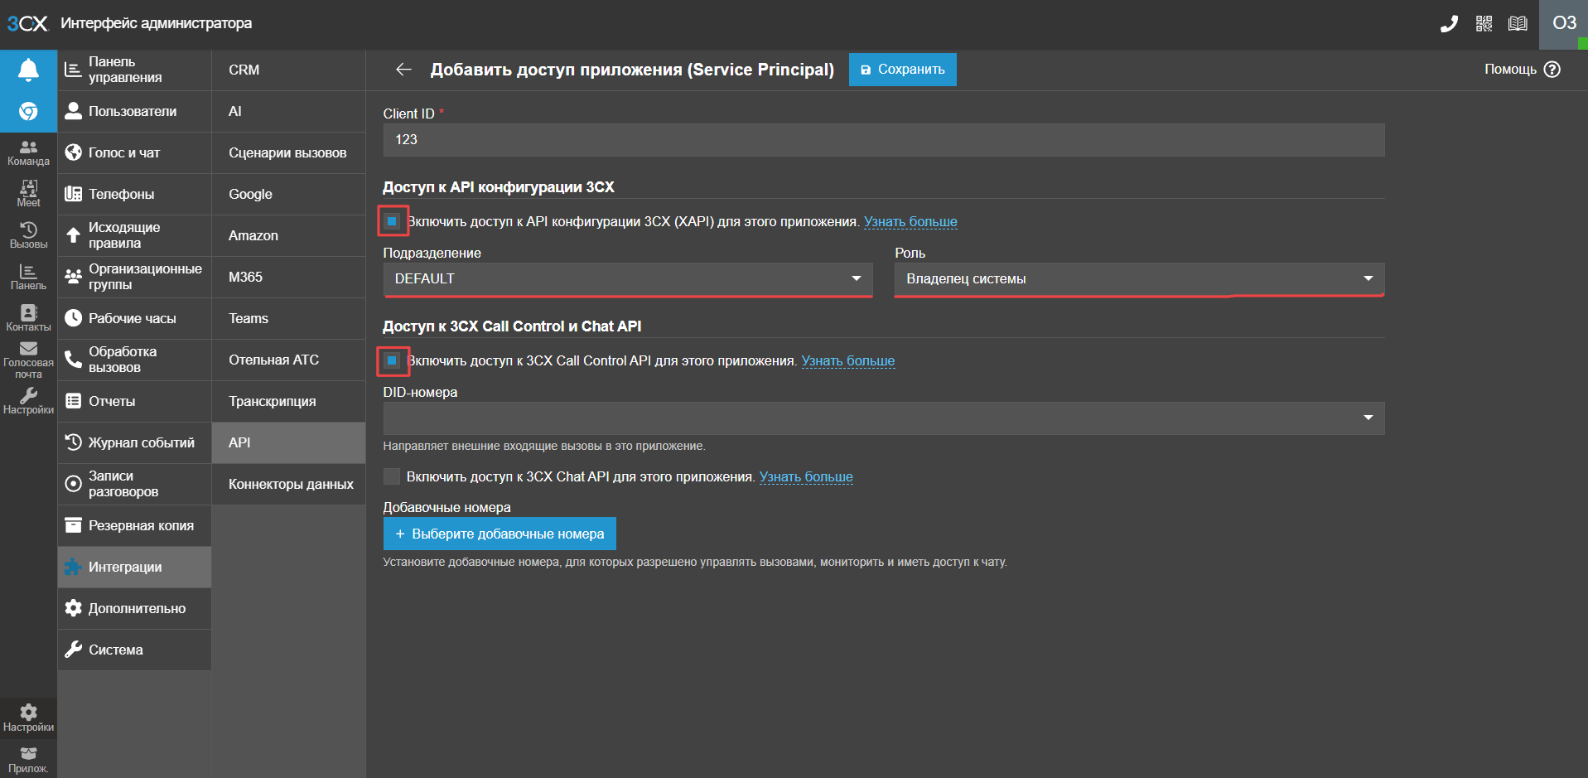The width and height of the screenshot is (1588, 778).
Task: Click the Сохранить save button
Action: pyautogui.click(x=902, y=70)
